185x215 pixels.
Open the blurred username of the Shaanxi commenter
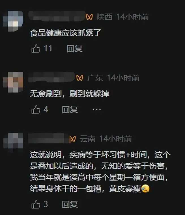tap(57, 16)
